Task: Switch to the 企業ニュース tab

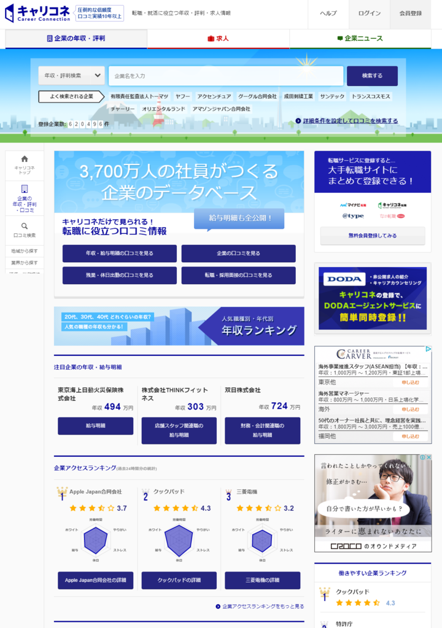Action: [360, 39]
